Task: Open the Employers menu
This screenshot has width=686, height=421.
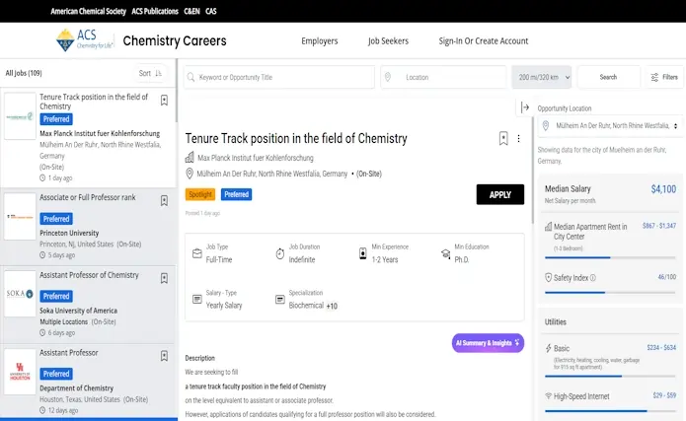Action: tap(319, 41)
